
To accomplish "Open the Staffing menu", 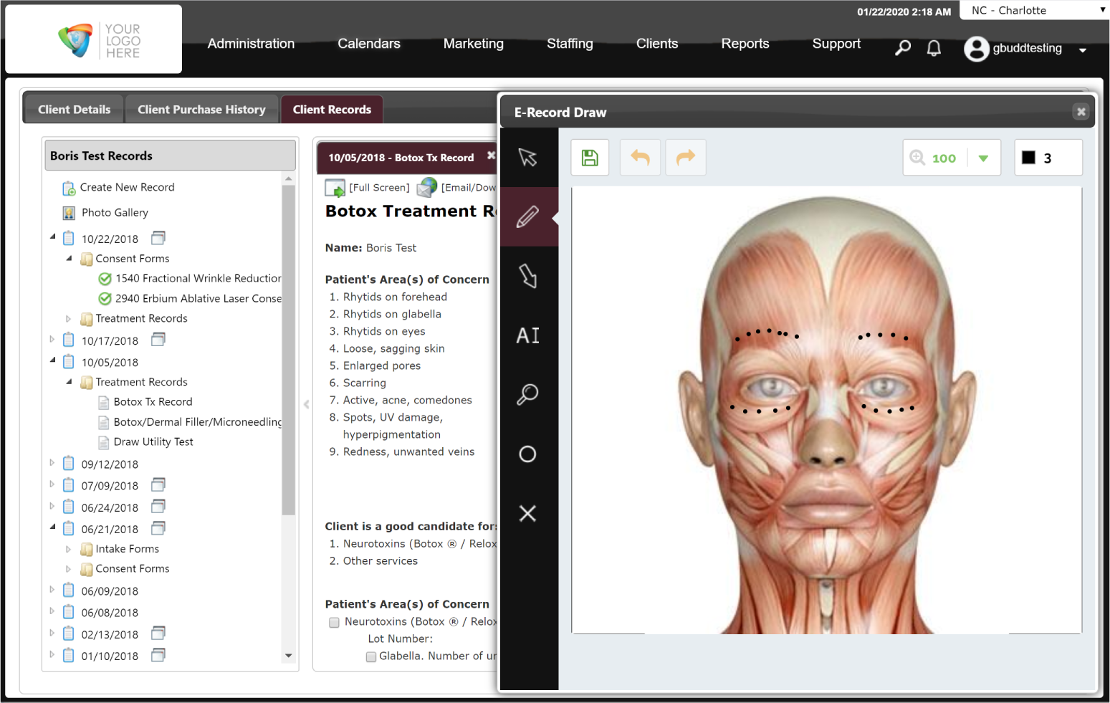I will click(570, 44).
